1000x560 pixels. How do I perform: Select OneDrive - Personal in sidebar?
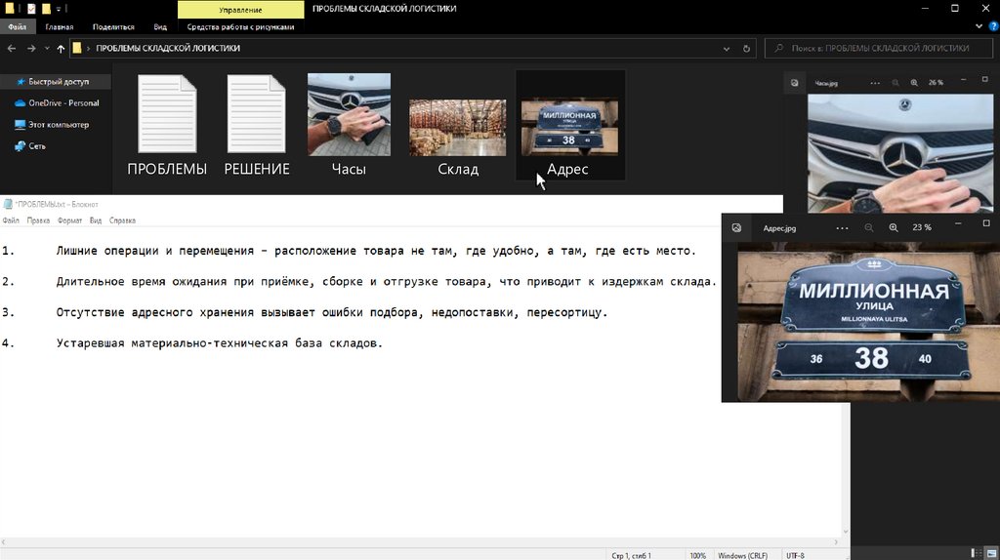click(62, 103)
